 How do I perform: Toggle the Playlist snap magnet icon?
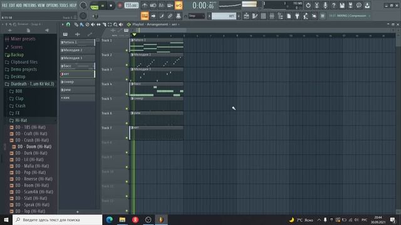coord(68,24)
